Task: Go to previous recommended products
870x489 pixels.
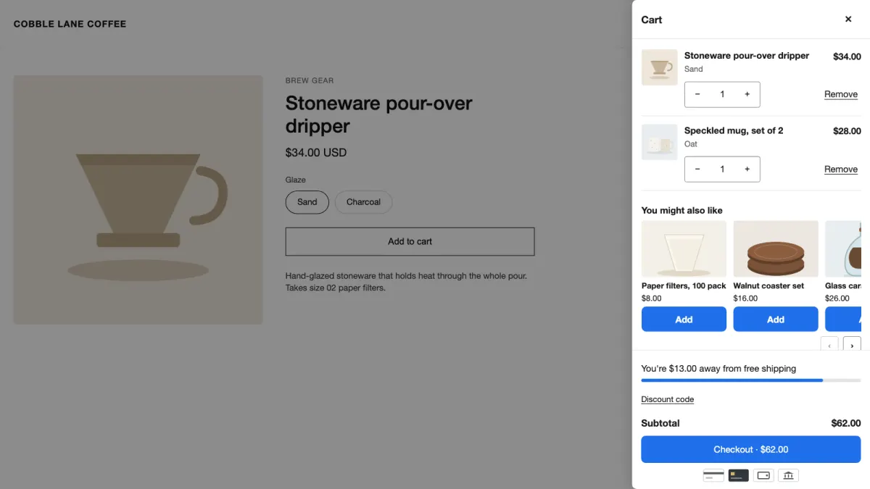Action: pos(829,345)
